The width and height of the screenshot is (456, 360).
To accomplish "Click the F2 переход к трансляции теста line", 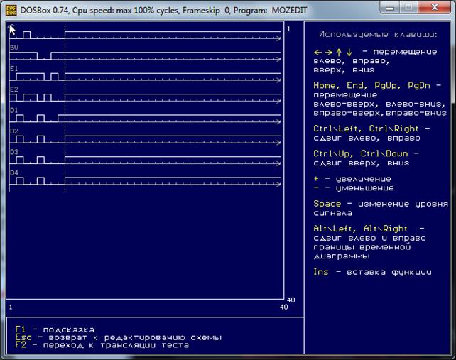I will [102, 345].
